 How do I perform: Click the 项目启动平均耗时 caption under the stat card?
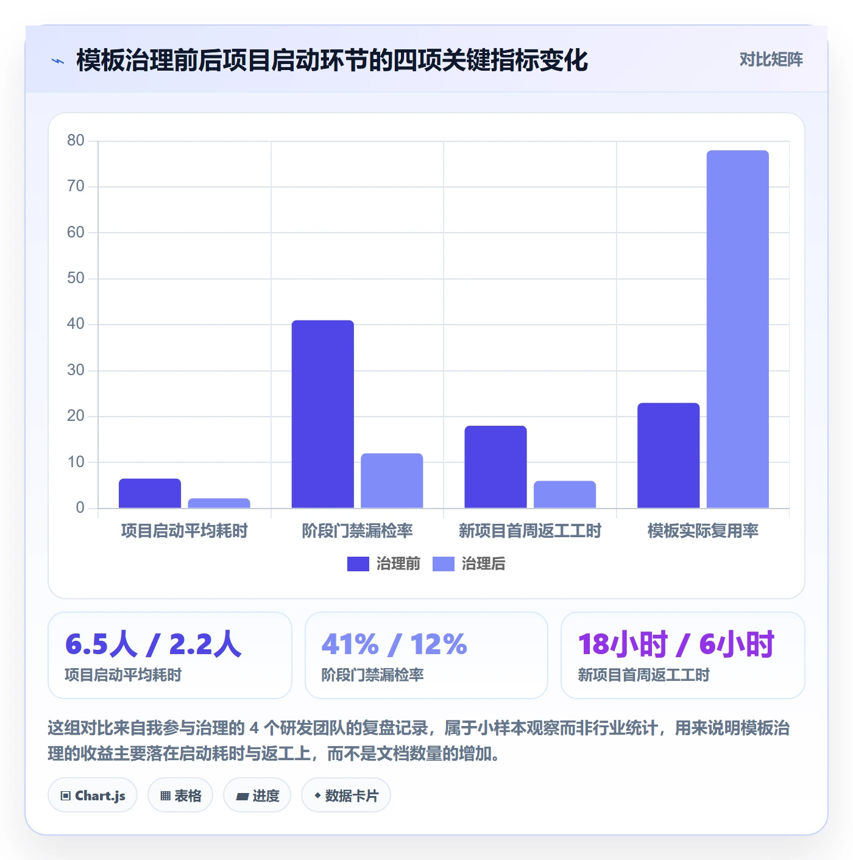click(123, 675)
